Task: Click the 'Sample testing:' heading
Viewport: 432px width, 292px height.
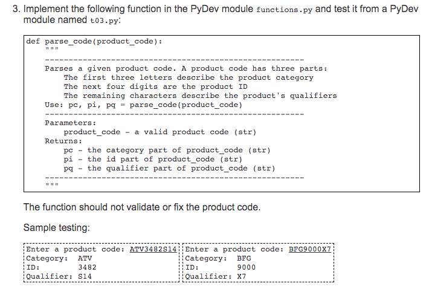Action: coord(57,228)
